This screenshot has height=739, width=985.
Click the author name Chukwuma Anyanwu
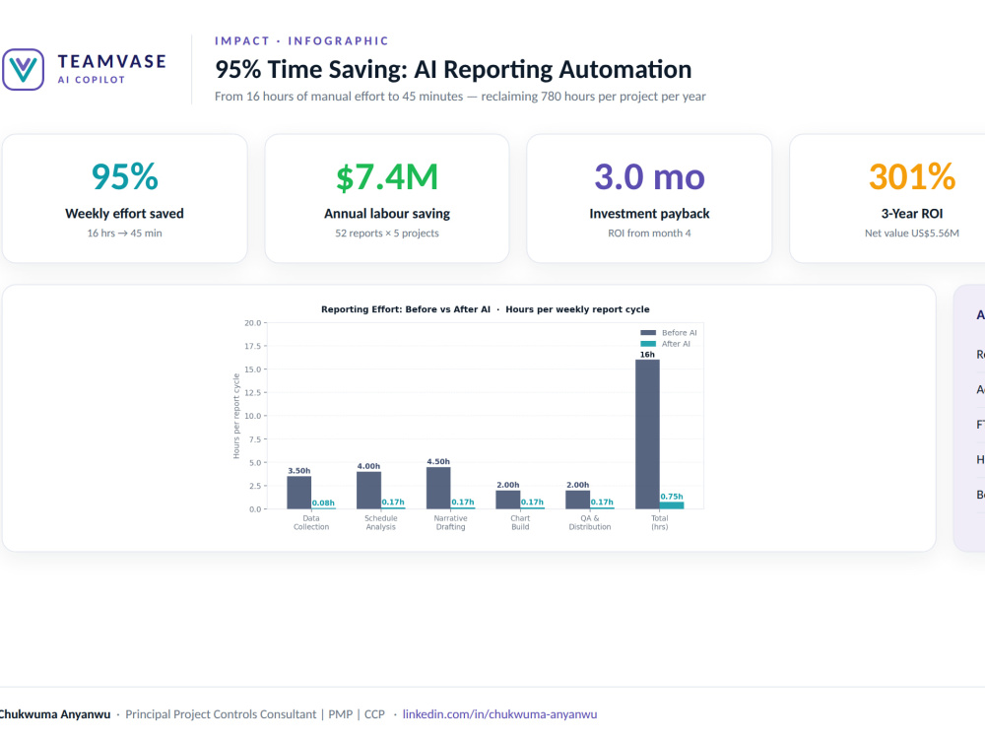click(x=54, y=714)
